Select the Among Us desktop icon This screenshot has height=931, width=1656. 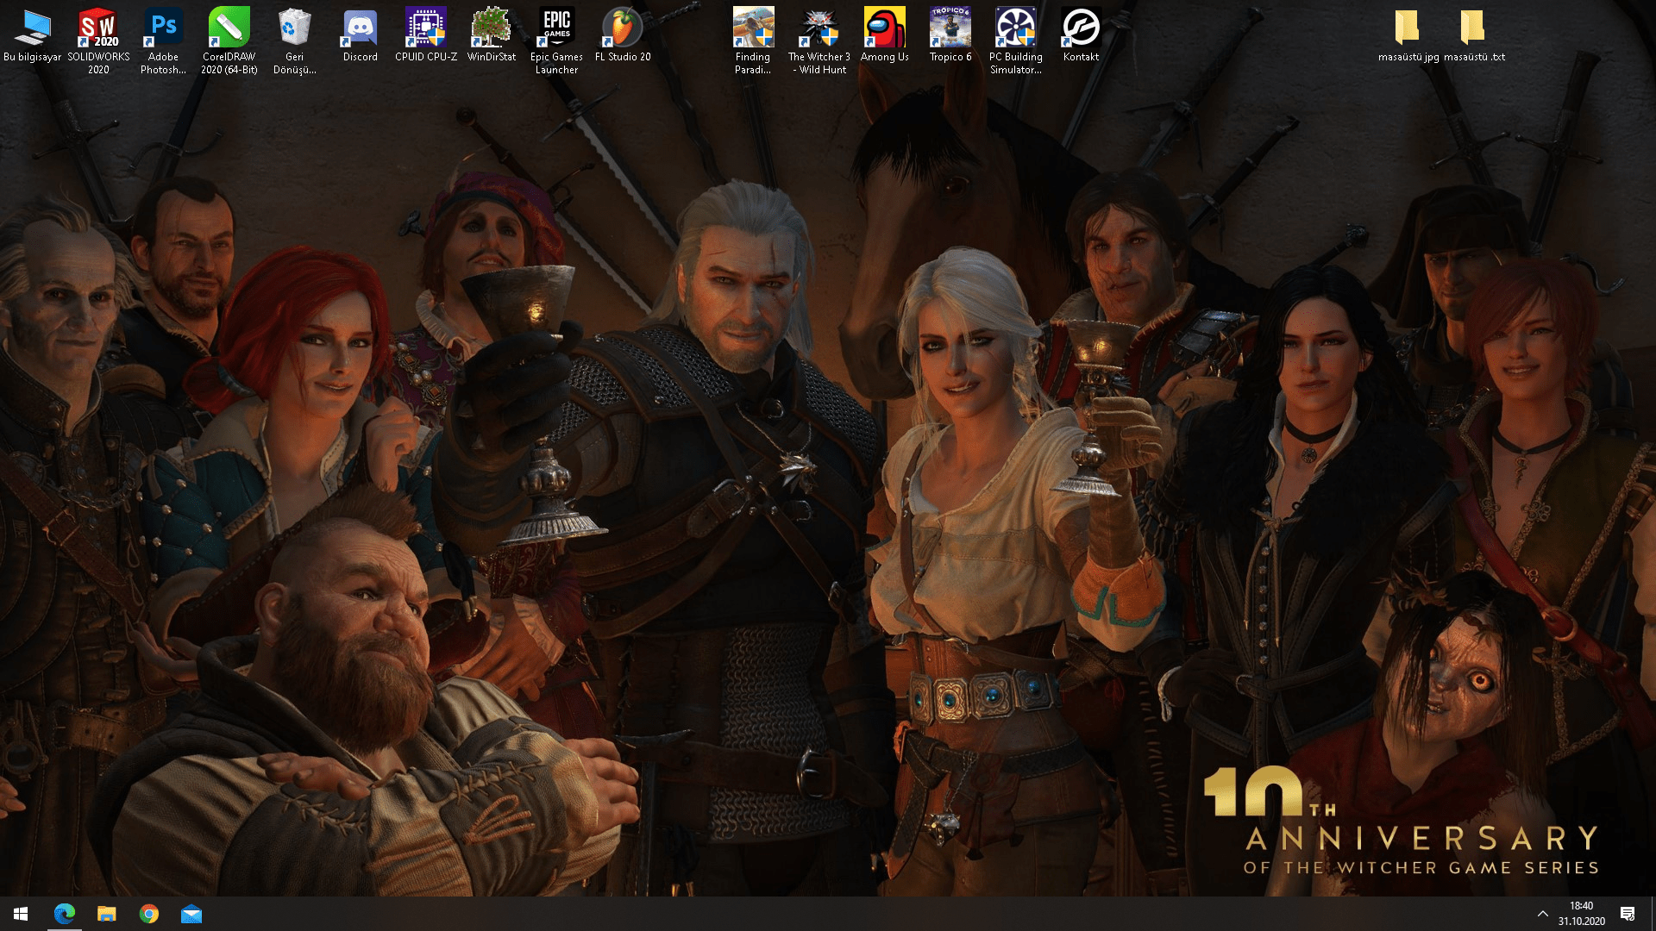[x=884, y=28]
